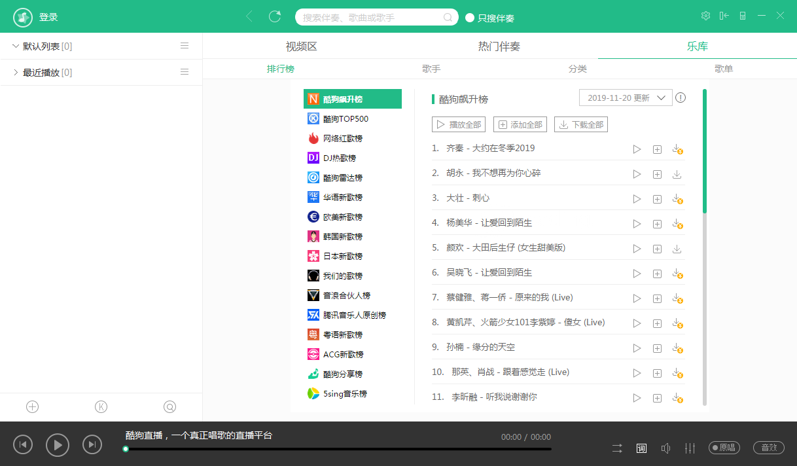Click the playback progress slider
797x466 pixels.
coord(338,449)
